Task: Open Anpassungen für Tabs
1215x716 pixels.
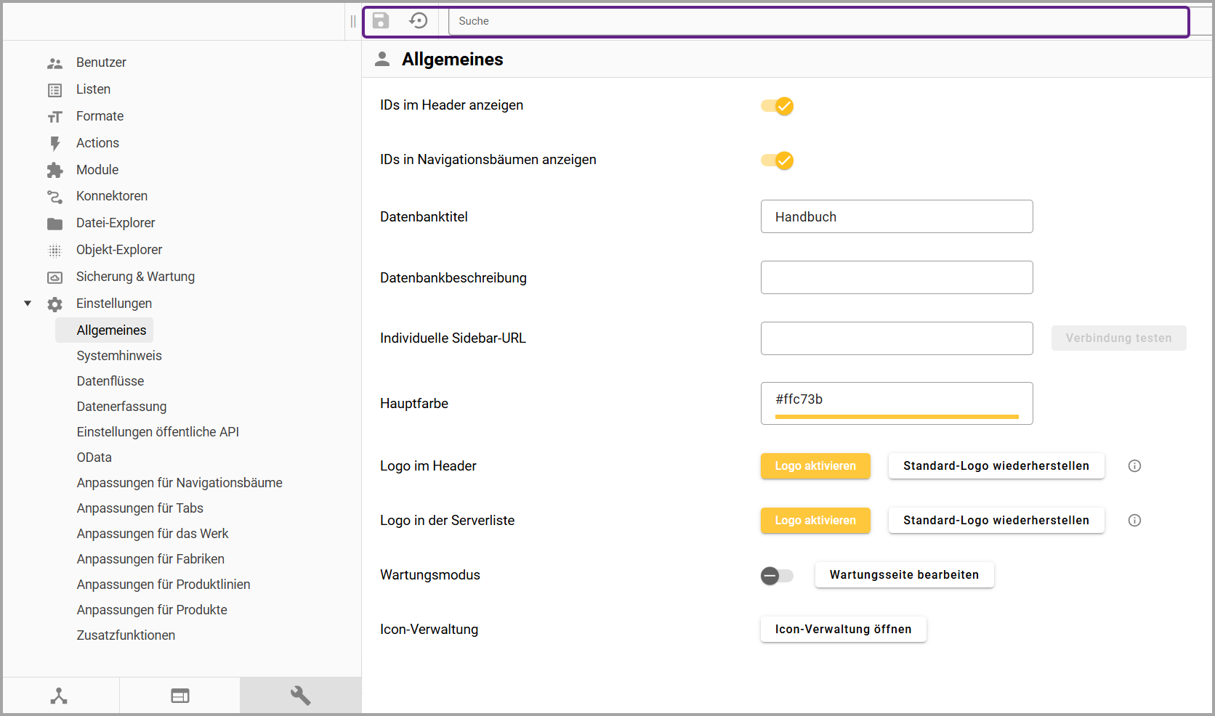Action: [140, 508]
